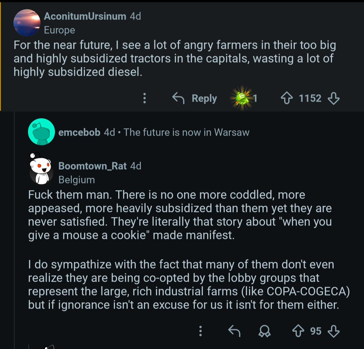Open three-dot menu on AconitumUrsinum's comment
The image size is (364, 349).
[x=145, y=98]
